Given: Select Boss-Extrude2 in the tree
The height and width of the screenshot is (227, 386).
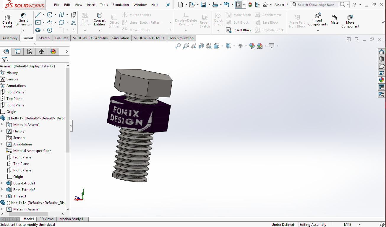Looking at the screenshot, I should coord(24,190).
